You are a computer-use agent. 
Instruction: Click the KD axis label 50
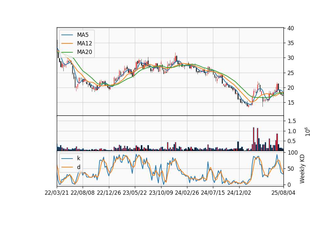[x=290, y=168]
